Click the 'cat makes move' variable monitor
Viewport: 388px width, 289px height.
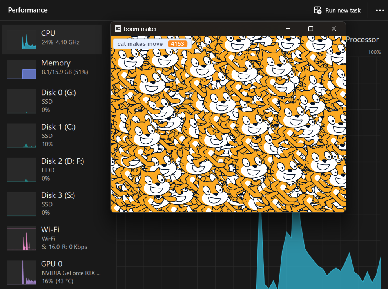(152, 44)
